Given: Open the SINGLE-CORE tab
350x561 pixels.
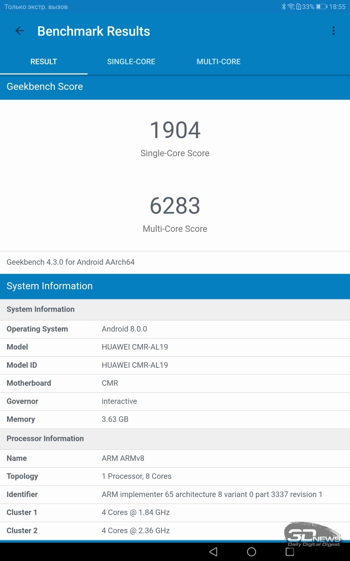Looking at the screenshot, I should click(x=131, y=62).
